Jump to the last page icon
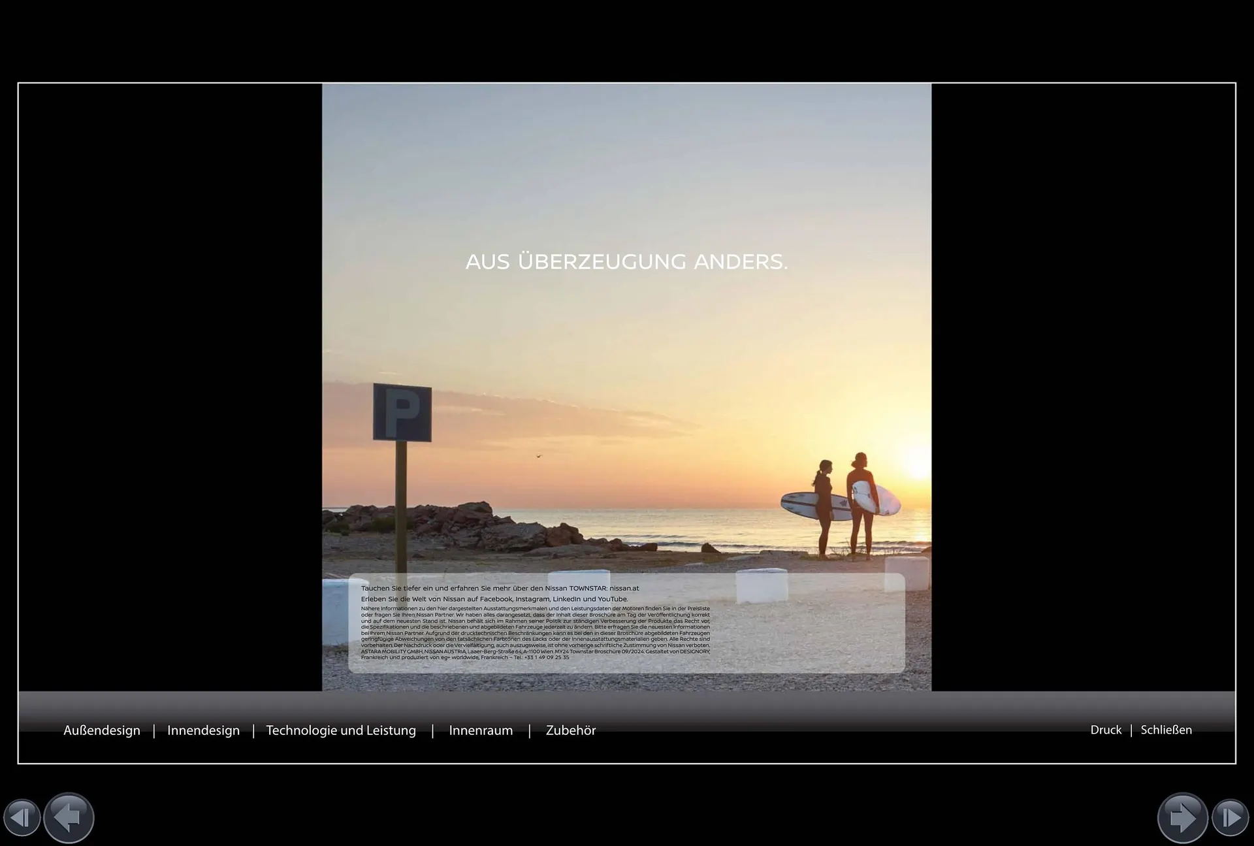This screenshot has width=1254, height=846. [x=1230, y=817]
